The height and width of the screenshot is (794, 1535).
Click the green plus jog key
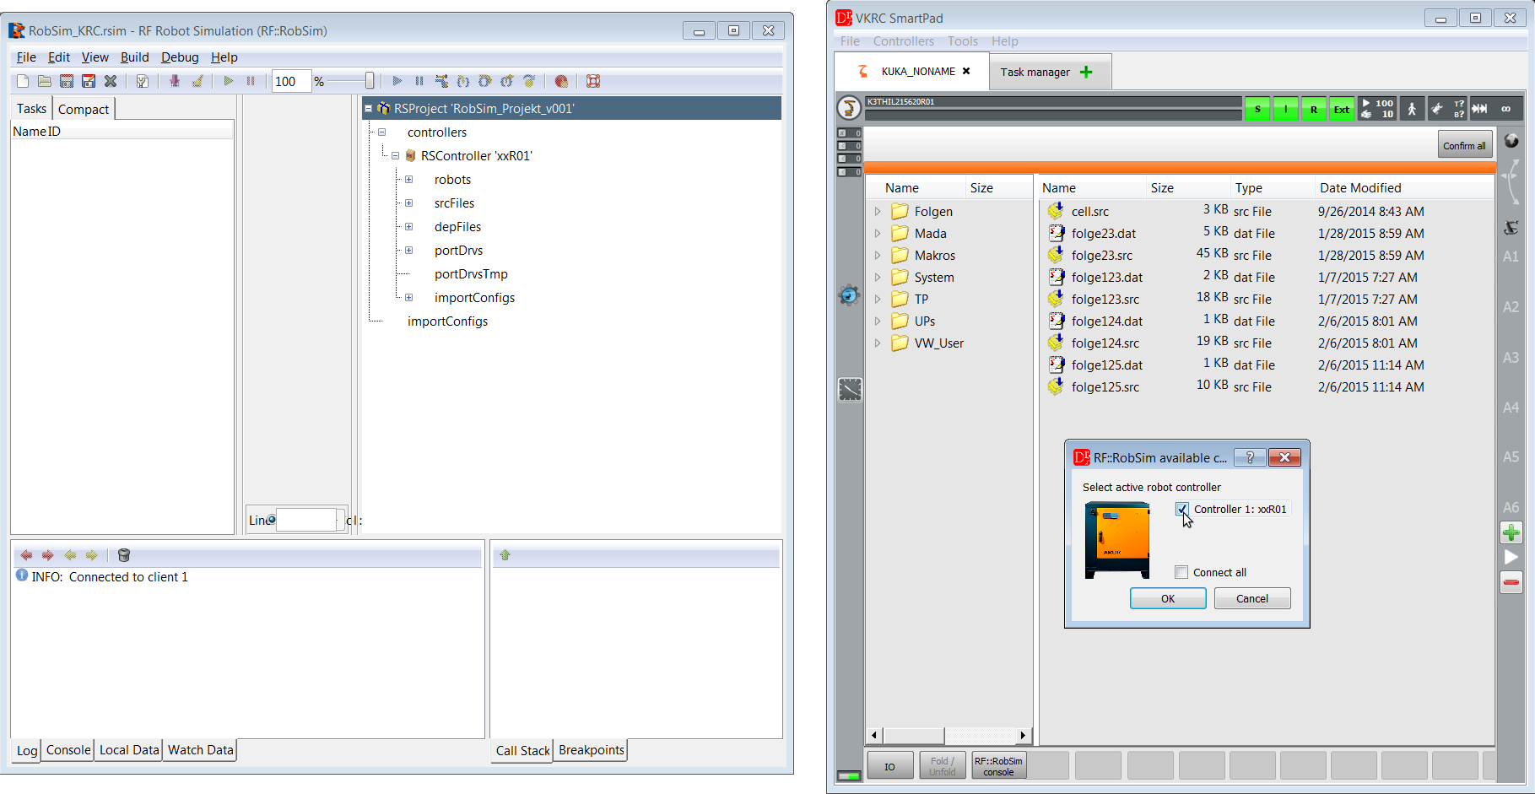pyautogui.click(x=1511, y=532)
